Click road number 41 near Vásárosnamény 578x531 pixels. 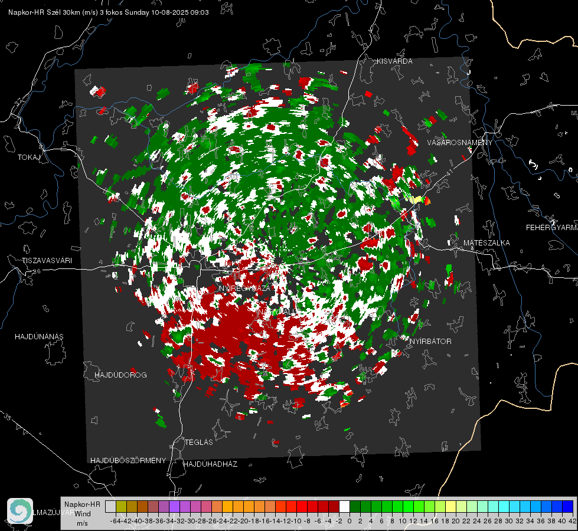(x=449, y=172)
